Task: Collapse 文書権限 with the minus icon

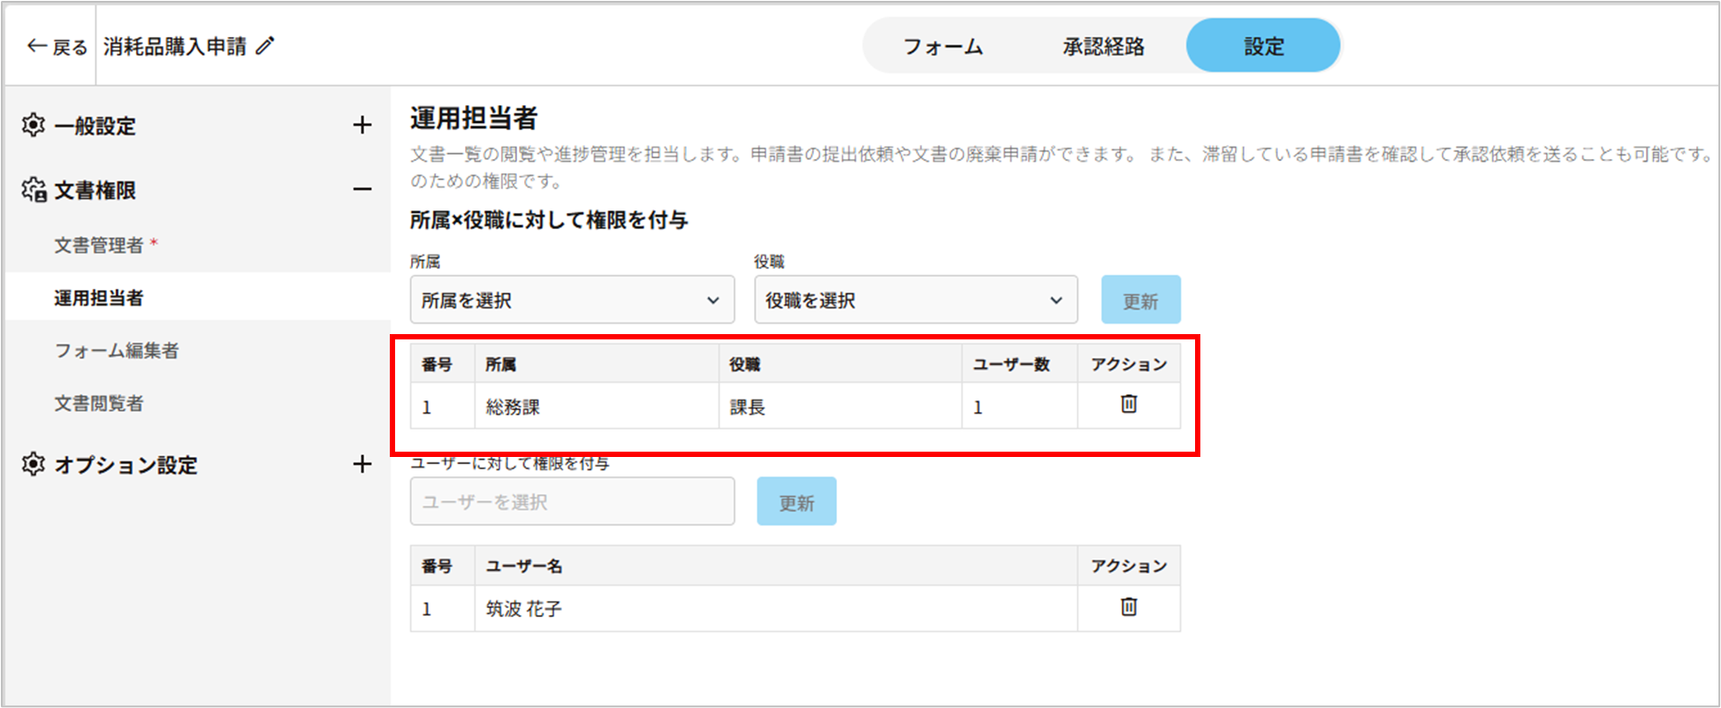Action: tap(362, 189)
